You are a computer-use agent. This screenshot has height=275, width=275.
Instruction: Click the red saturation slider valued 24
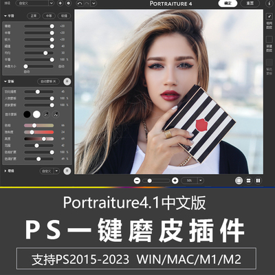pos(39,132)
